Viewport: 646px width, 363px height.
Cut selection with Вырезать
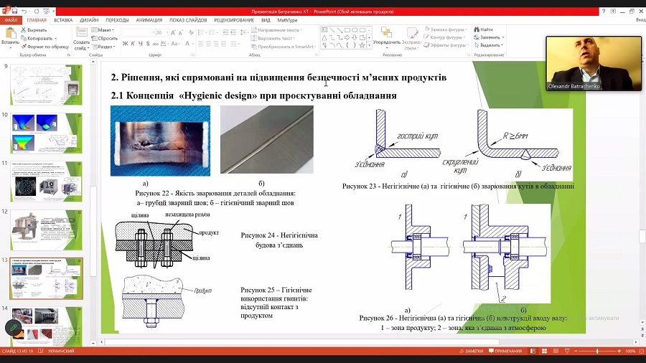click(x=34, y=30)
